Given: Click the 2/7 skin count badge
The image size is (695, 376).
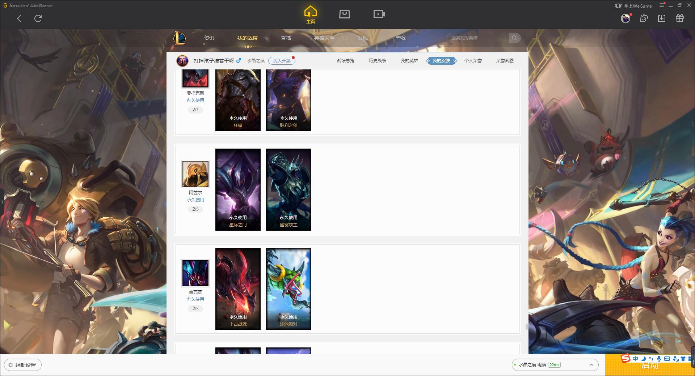Looking at the screenshot, I should point(195,110).
